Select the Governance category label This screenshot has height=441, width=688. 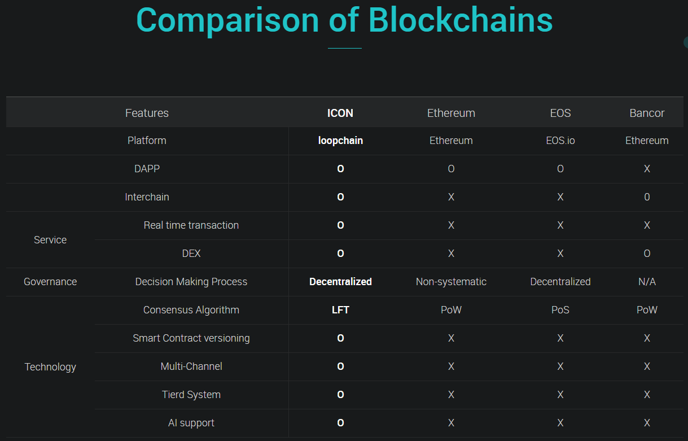50,282
